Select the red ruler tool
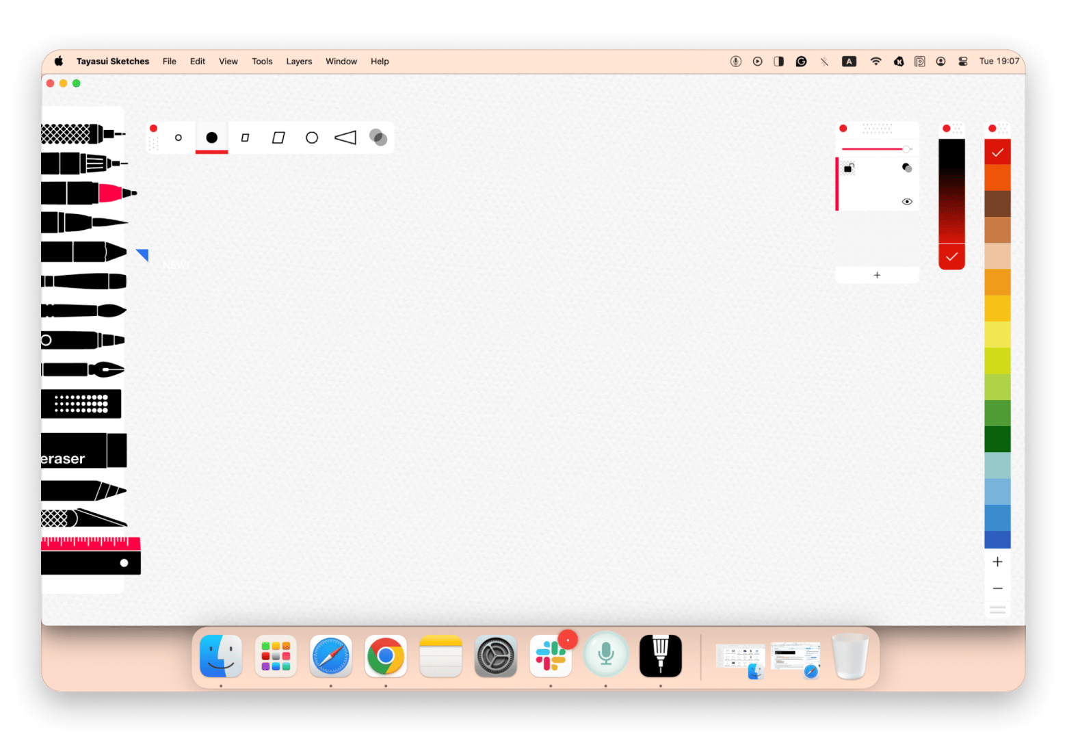The width and height of the screenshot is (1067, 747). point(90,543)
